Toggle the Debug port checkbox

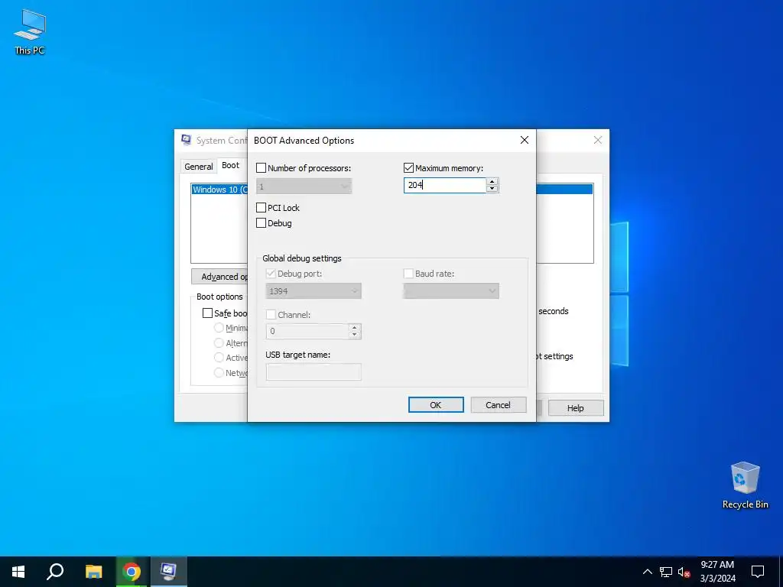271,274
